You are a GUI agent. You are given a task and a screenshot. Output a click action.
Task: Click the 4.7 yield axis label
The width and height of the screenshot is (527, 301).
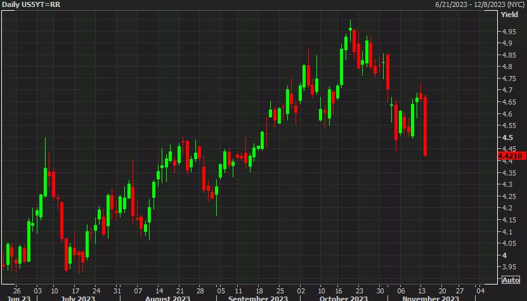click(507, 90)
